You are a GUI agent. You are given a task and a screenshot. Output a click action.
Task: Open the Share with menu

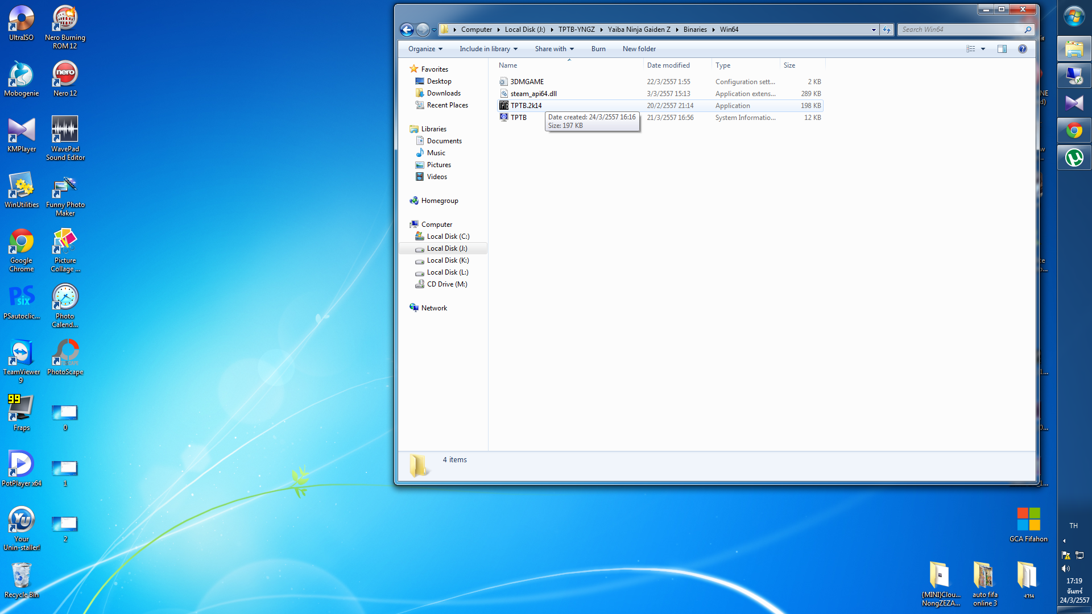554,49
